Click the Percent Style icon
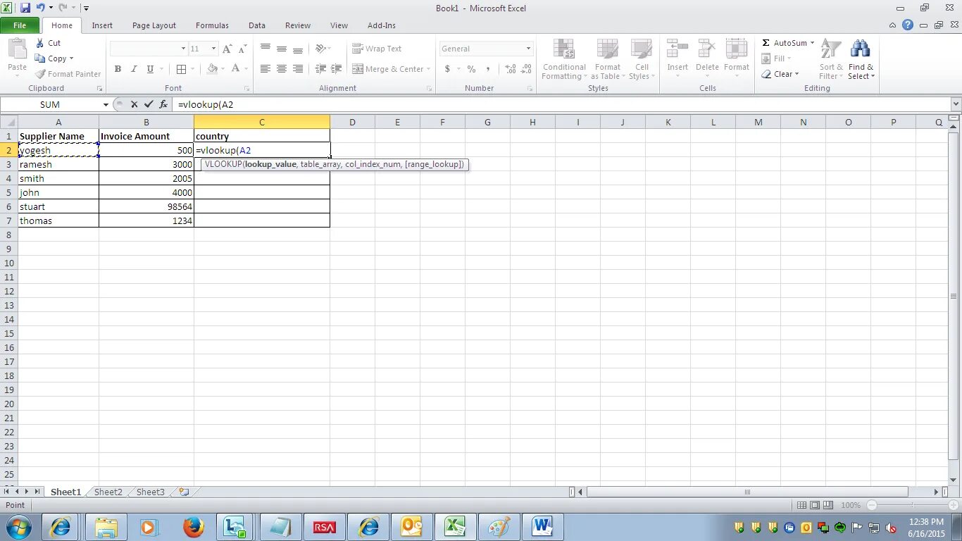 471,69
